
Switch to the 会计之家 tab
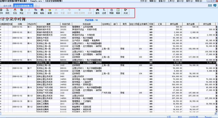click(x=7, y=6)
